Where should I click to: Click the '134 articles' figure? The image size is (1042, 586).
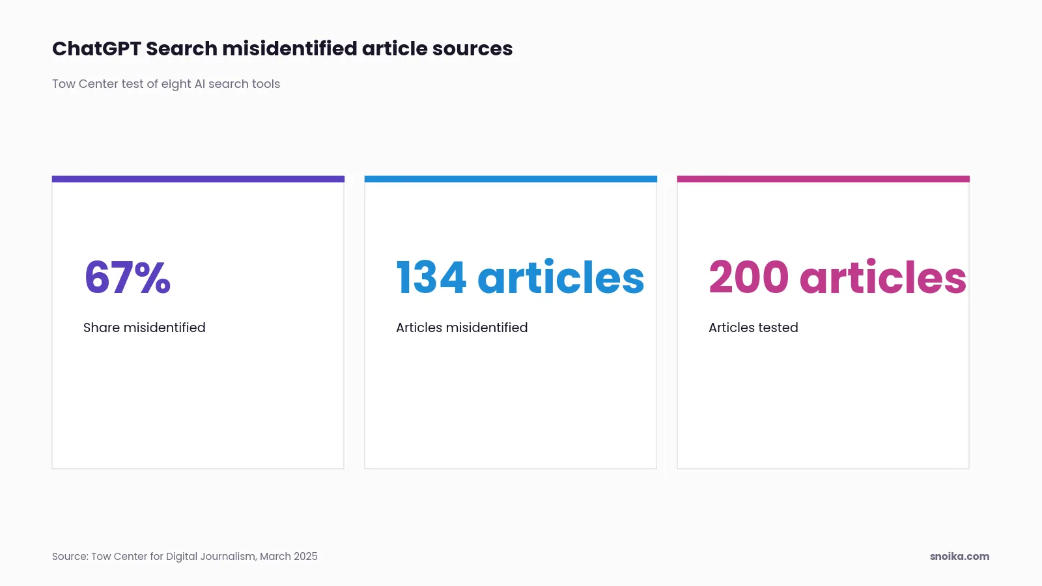pyautogui.click(x=520, y=278)
